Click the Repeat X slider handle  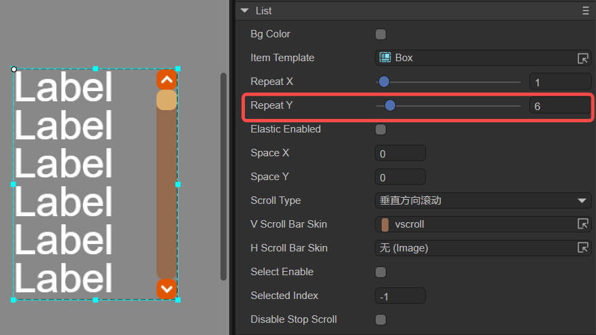tap(384, 82)
